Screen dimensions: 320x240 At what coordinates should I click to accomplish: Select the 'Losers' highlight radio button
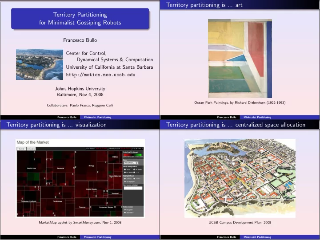point(134,179)
